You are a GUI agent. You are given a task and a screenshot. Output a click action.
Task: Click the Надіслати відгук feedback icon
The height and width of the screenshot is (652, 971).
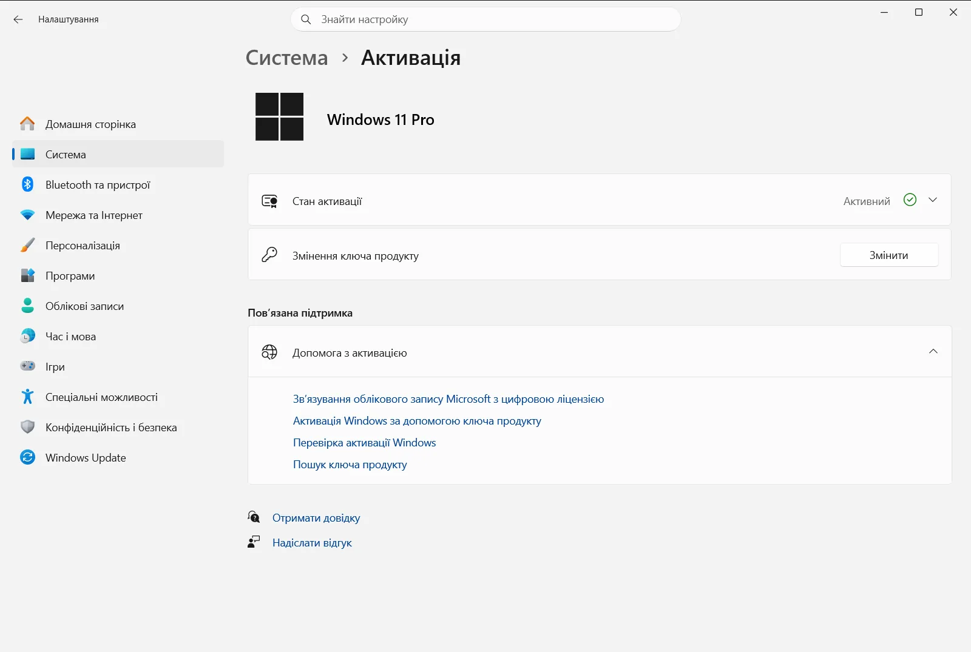[254, 542]
